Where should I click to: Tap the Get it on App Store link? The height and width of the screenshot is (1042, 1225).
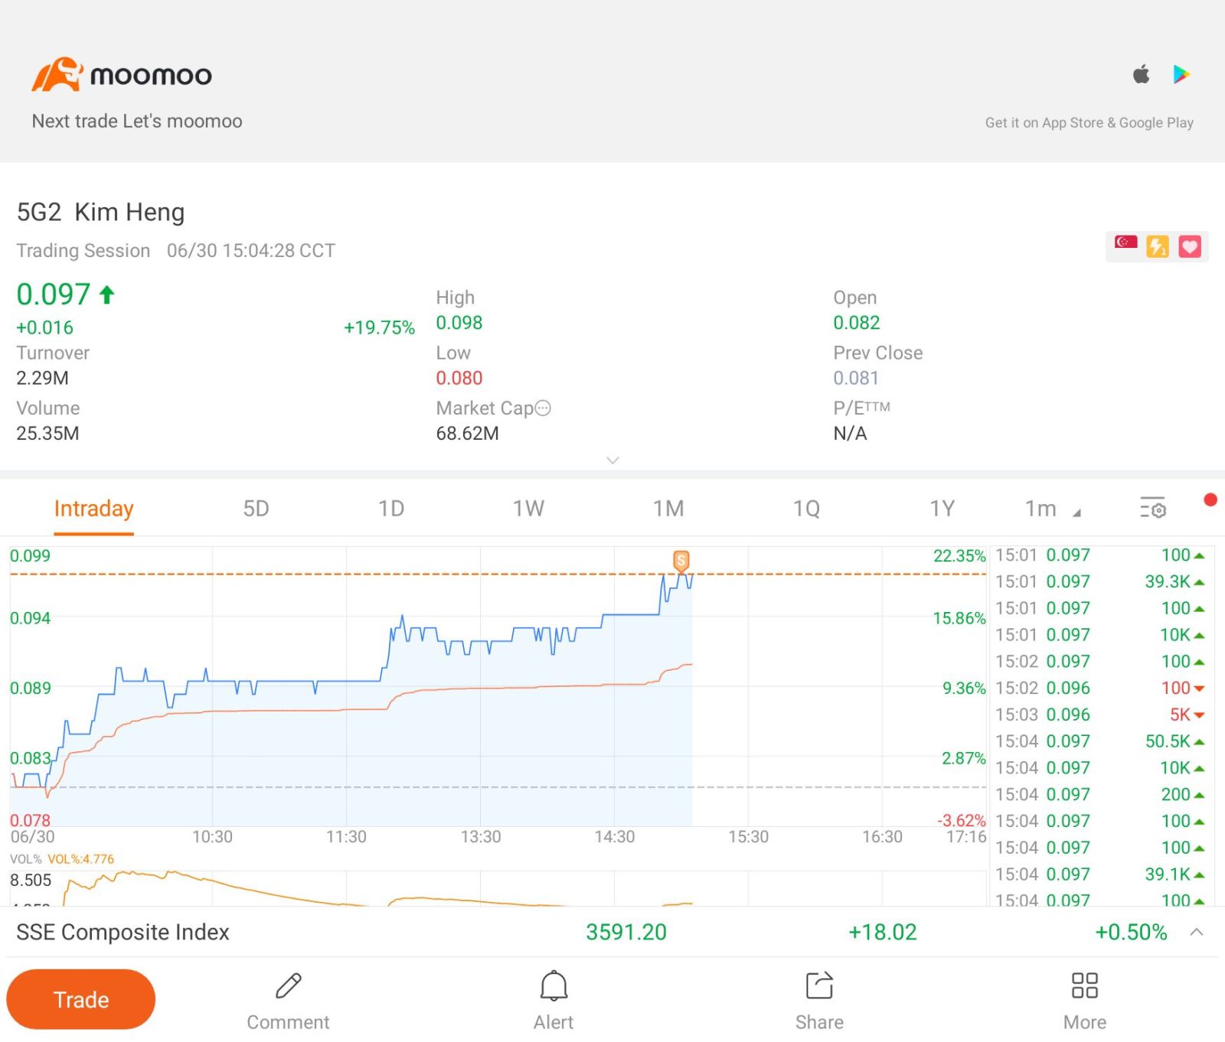click(1089, 122)
